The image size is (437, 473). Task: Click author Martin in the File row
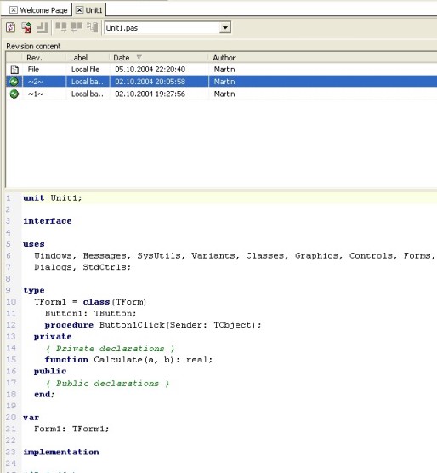224,70
